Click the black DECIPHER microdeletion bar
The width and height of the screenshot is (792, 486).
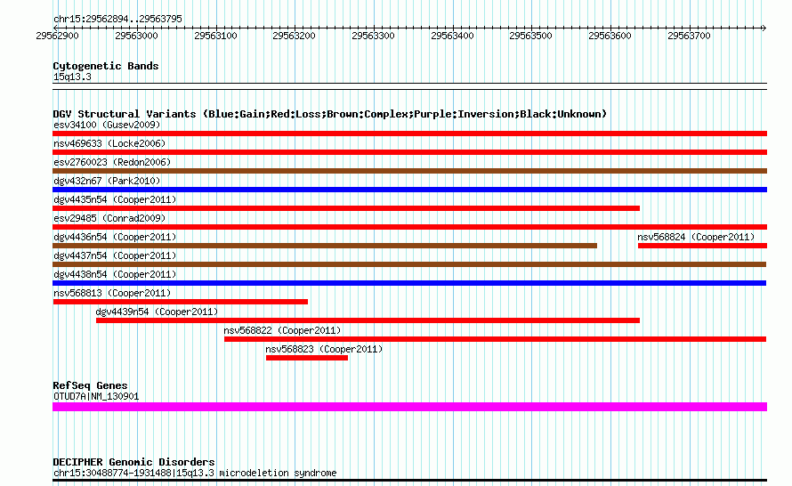[409, 481]
